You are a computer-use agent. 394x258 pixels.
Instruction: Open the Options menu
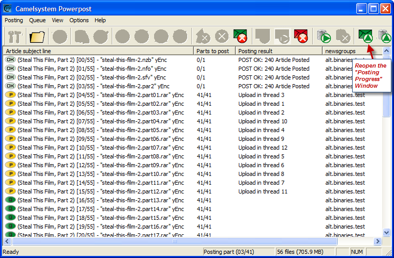click(x=79, y=20)
